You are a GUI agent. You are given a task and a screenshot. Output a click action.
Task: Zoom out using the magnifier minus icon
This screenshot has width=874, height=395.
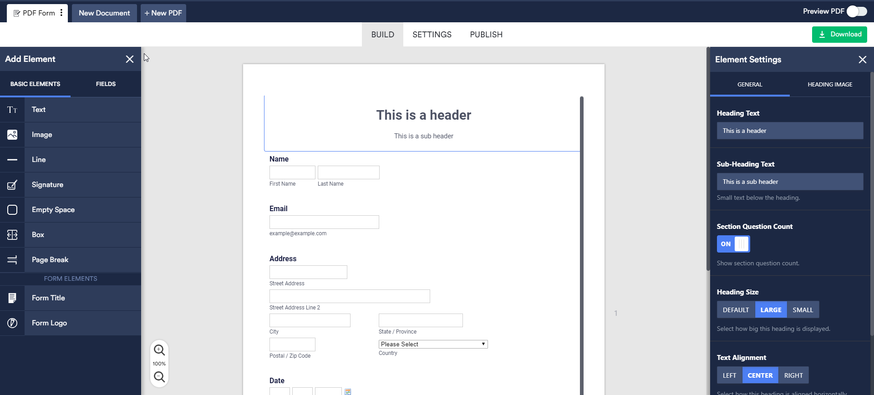159,377
